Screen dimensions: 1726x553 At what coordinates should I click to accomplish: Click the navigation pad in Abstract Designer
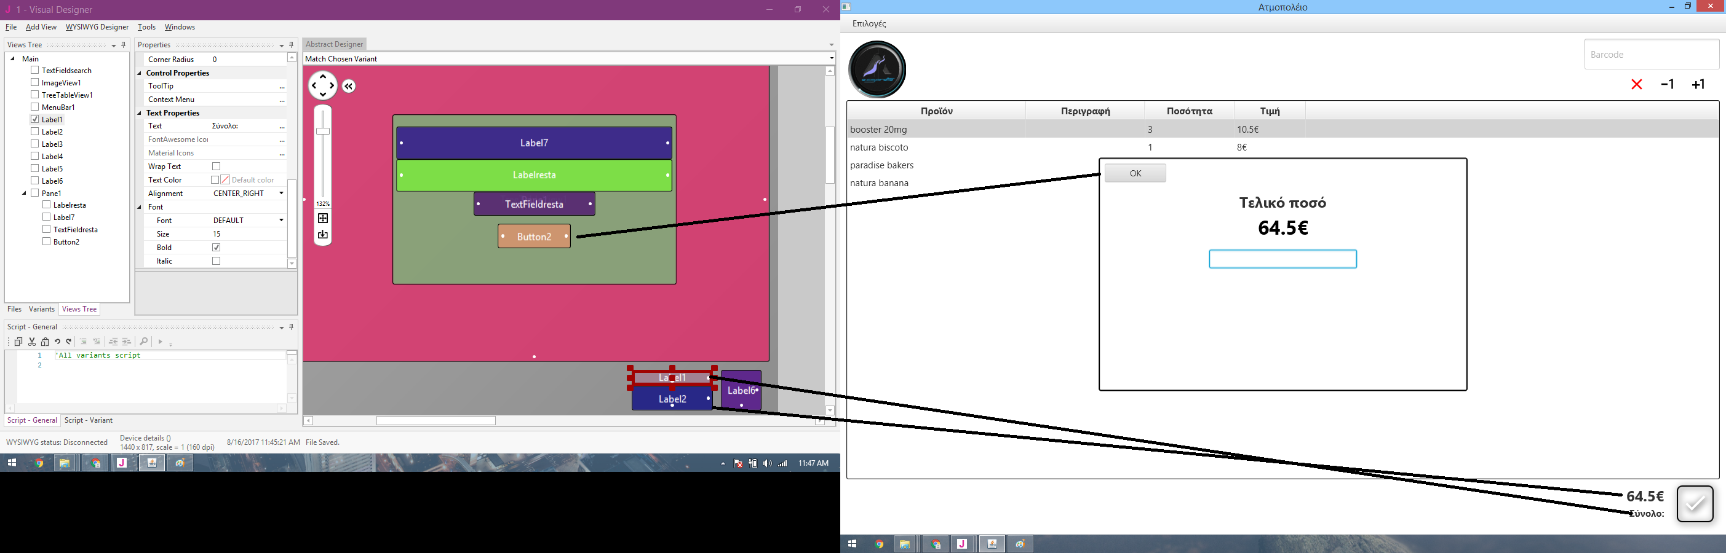click(x=323, y=85)
